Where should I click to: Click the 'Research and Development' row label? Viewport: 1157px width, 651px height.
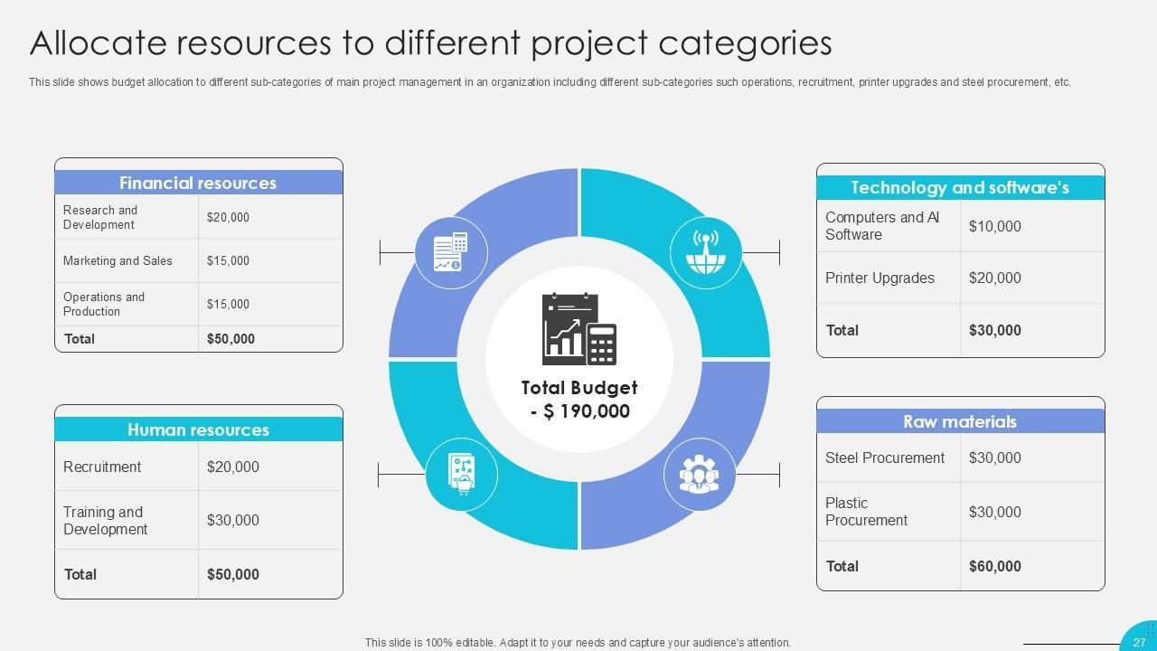(100, 217)
